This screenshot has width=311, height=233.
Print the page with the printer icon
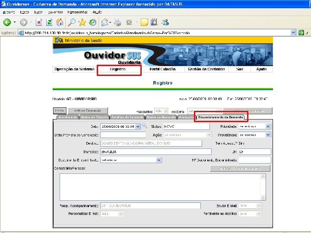117,22
